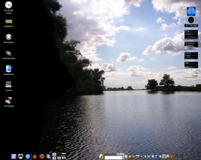Click the screen resize tray icon
This screenshot has height=160, width=201.
tap(149, 156)
